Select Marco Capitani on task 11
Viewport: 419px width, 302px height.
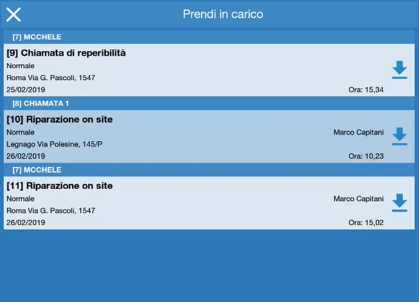[x=359, y=198]
